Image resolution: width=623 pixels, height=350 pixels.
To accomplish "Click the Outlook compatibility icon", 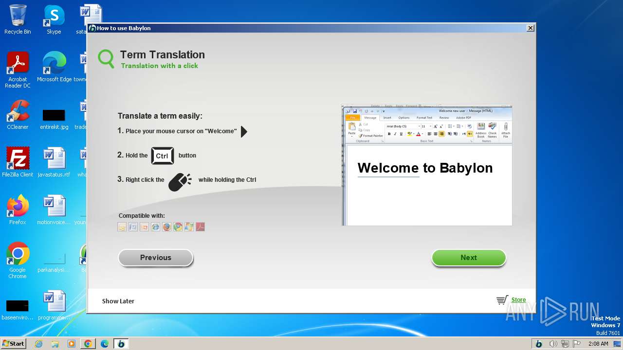I will pyautogui.click(x=122, y=227).
